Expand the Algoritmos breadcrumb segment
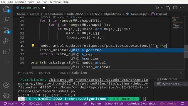The height and width of the screenshot is (106, 188). coord(112,14)
